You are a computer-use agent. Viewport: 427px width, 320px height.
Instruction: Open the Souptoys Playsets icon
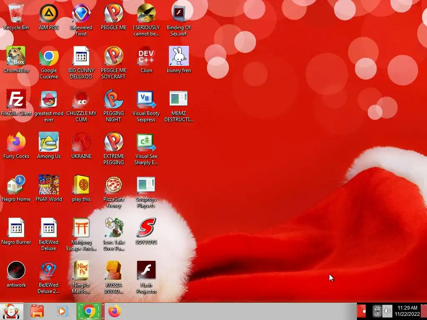(x=146, y=192)
